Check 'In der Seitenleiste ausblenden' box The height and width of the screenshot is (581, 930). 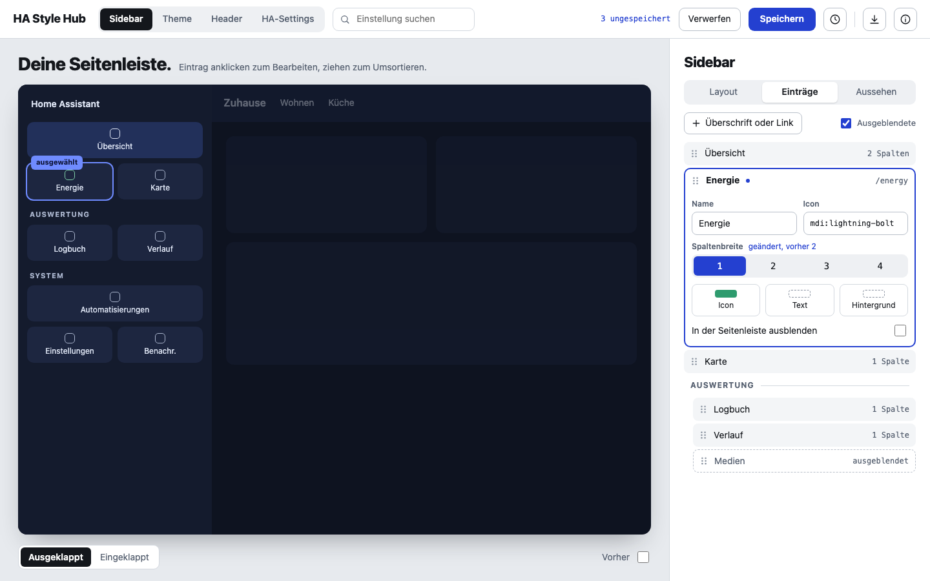click(900, 331)
